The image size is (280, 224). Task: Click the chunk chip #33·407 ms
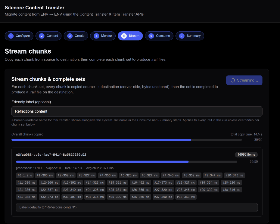point(72,197)
